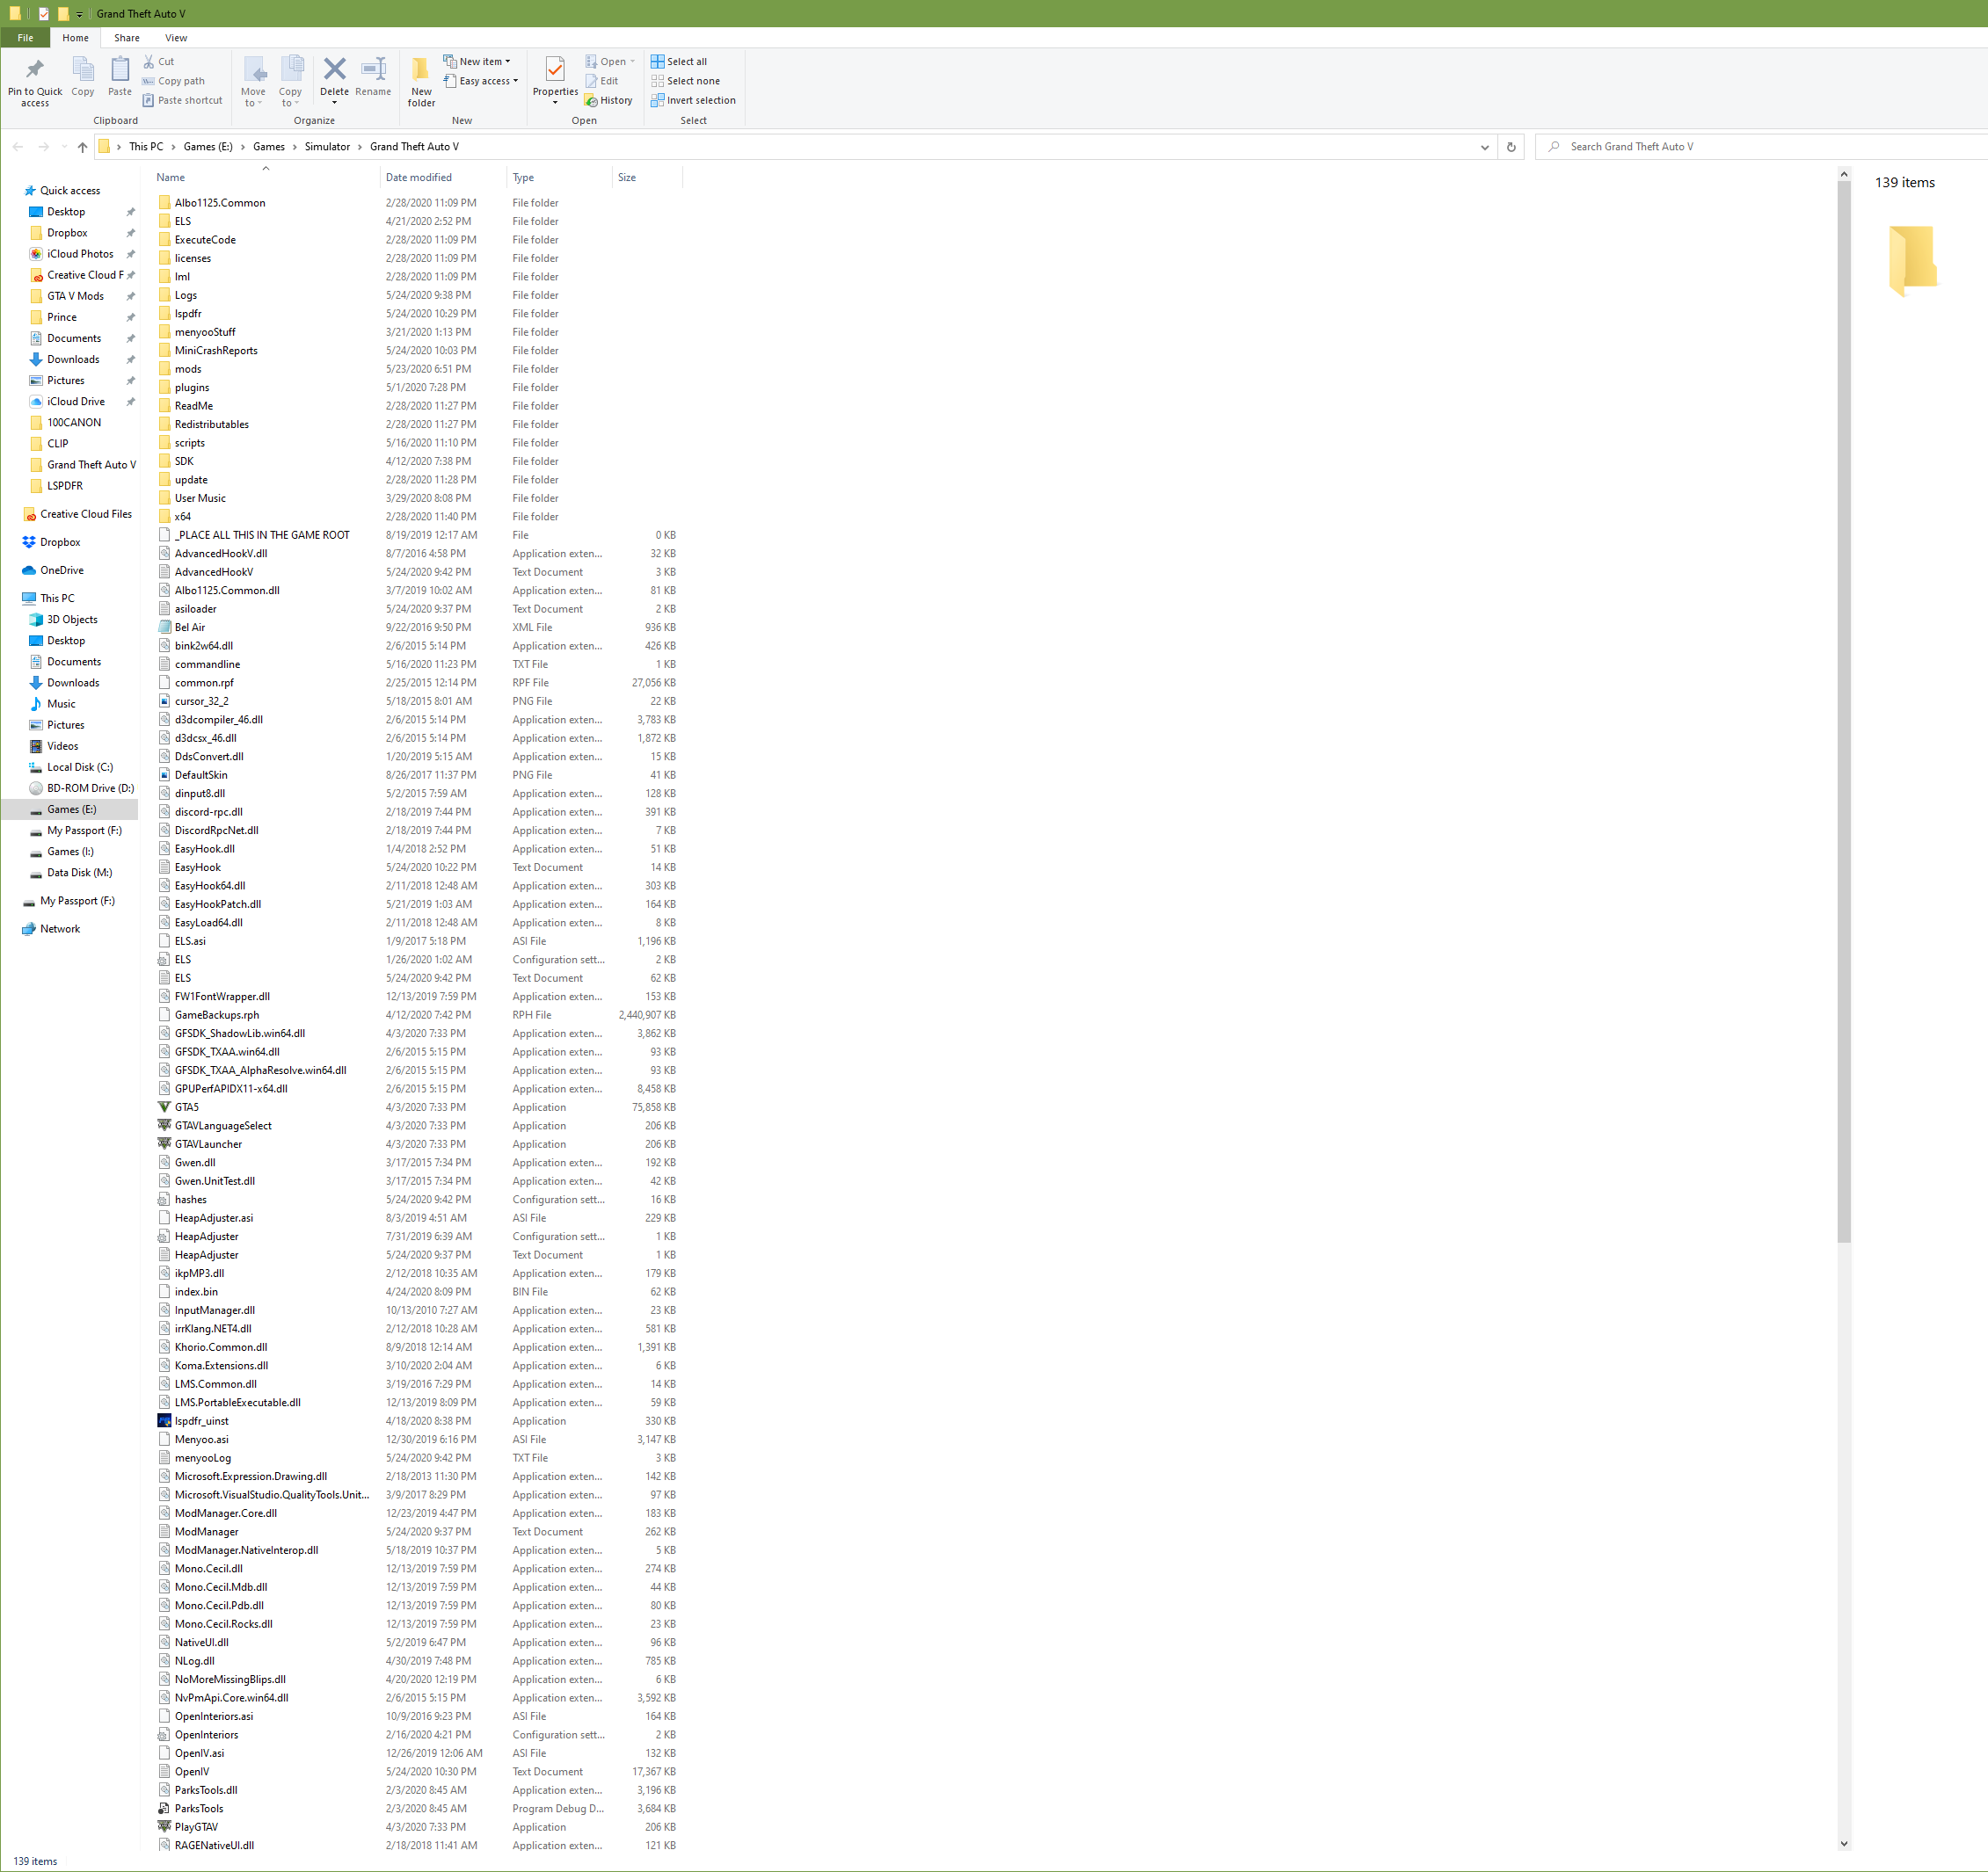This screenshot has height=1872, width=1988.
Task: Go up one folder with Up arrow
Action: [x=83, y=147]
